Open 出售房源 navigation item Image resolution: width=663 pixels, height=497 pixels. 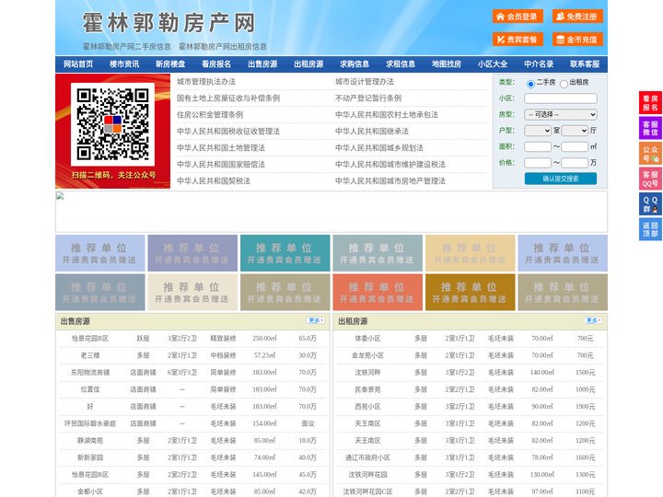(262, 64)
